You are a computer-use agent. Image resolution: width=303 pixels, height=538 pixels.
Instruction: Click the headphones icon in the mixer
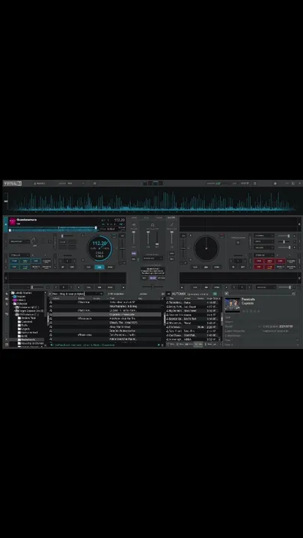point(153,225)
